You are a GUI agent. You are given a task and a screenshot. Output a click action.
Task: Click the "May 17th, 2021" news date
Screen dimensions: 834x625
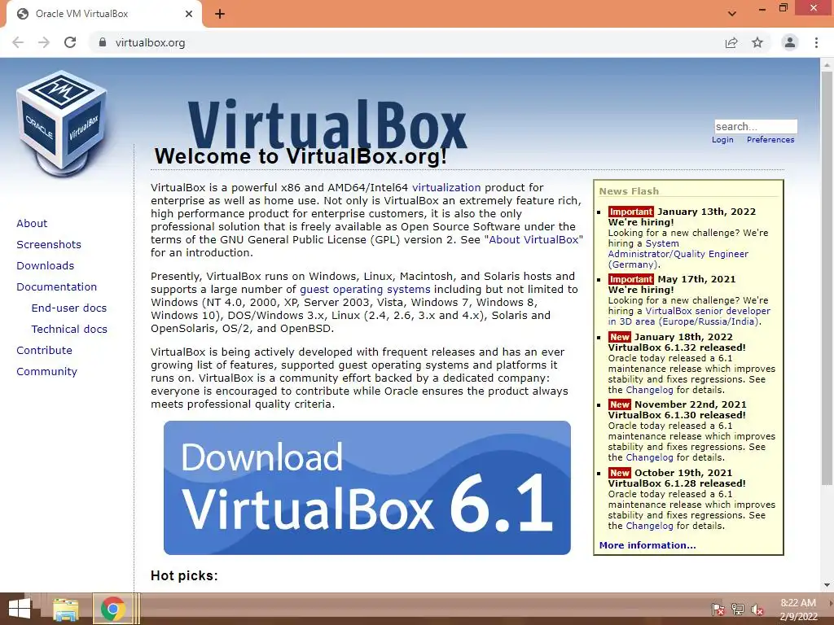pyautogui.click(x=697, y=279)
